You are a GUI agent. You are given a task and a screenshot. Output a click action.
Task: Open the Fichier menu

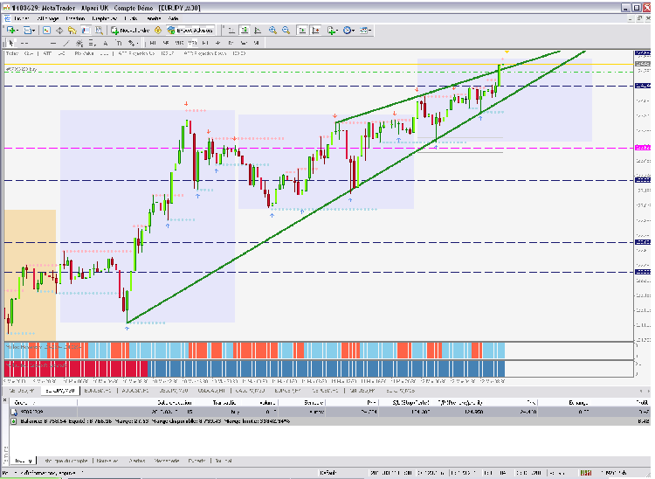(22, 18)
